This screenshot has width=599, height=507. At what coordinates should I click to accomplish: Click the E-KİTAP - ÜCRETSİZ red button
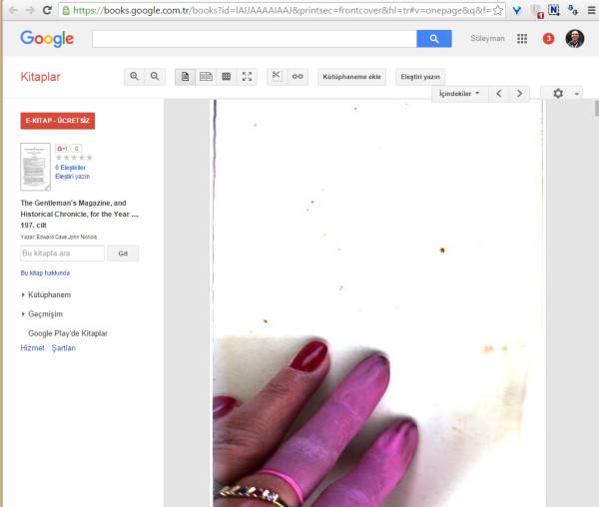click(x=57, y=121)
